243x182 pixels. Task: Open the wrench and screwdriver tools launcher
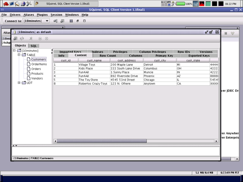[29, 3]
